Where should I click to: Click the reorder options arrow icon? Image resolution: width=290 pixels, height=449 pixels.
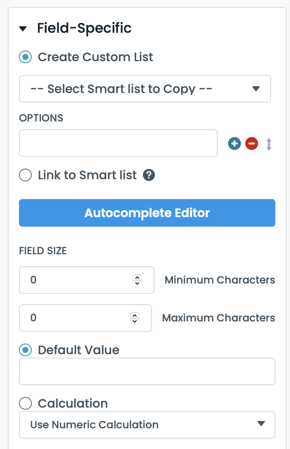point(269,144)
